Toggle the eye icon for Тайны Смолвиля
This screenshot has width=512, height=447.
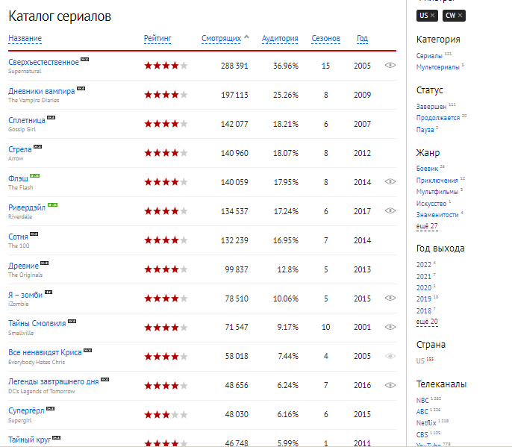click(x=390, y=327)
